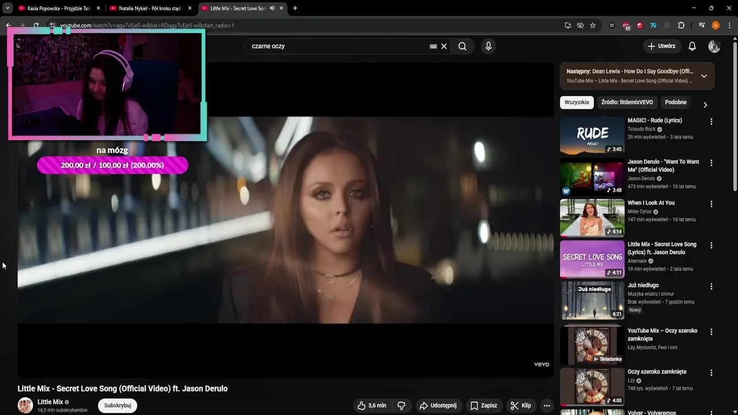Bookmark this page with star icon
Viewport: 738px width, 415px height.
[x=593, y=25]
